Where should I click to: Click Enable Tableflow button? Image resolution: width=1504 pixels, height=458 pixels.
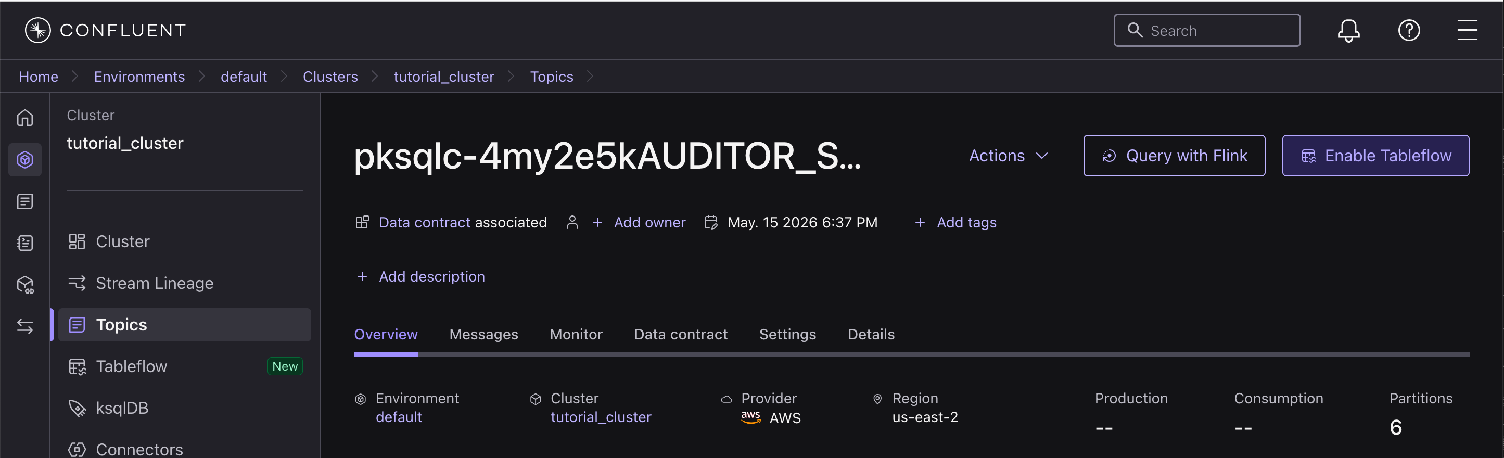[1375, 156]
